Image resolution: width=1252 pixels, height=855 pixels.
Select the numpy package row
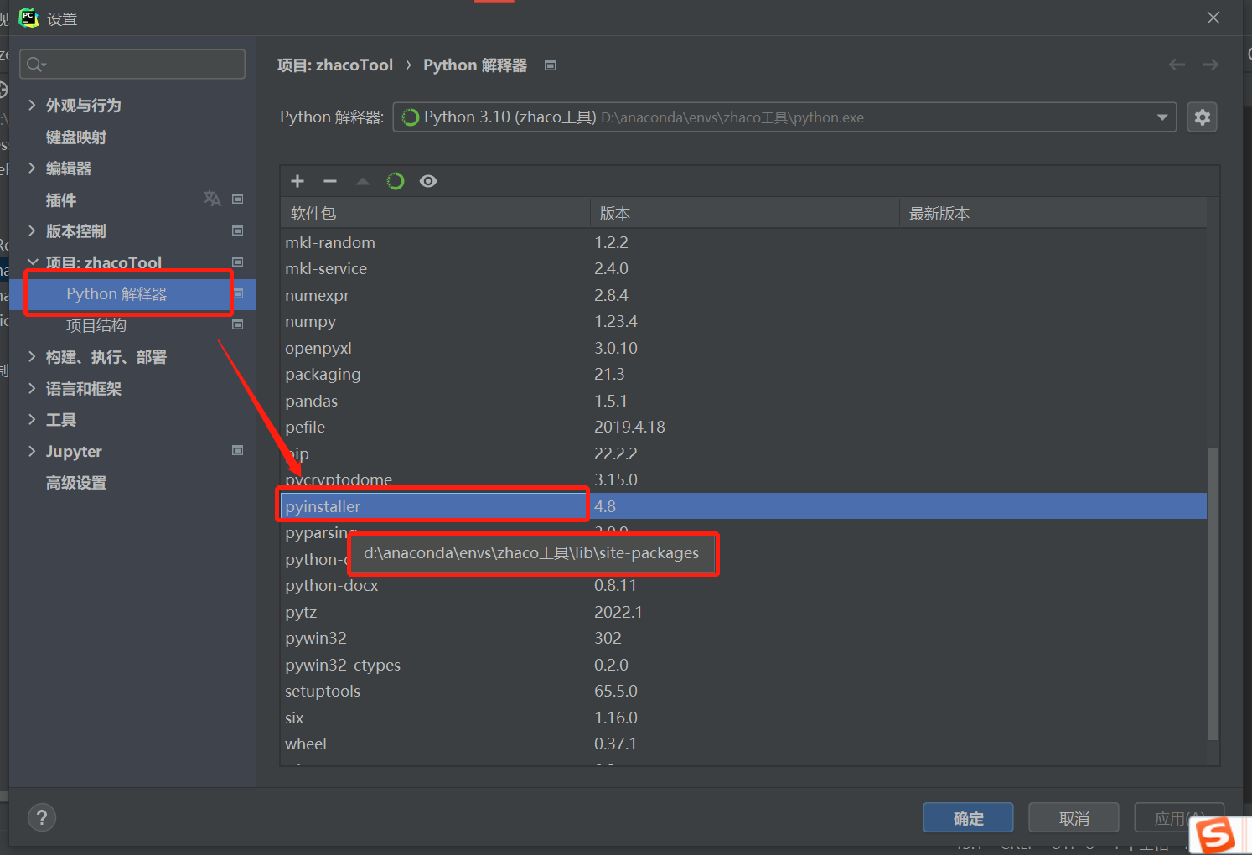744,321
